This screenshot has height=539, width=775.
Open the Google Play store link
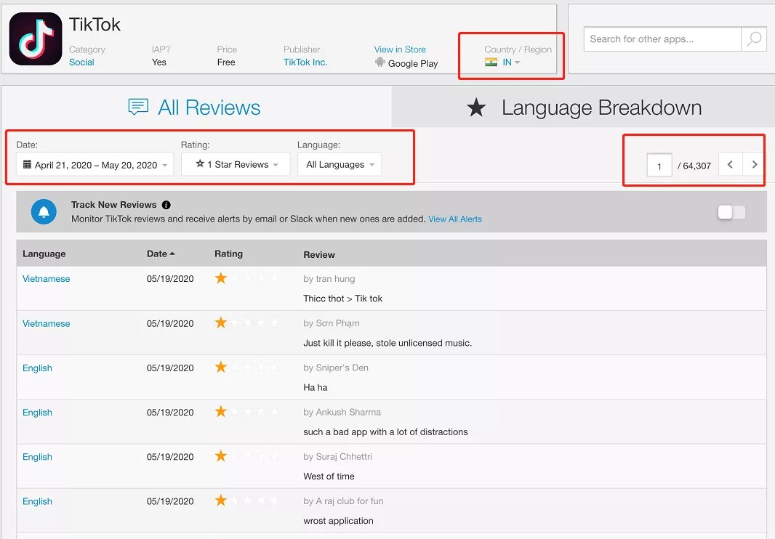pos(413,63)
